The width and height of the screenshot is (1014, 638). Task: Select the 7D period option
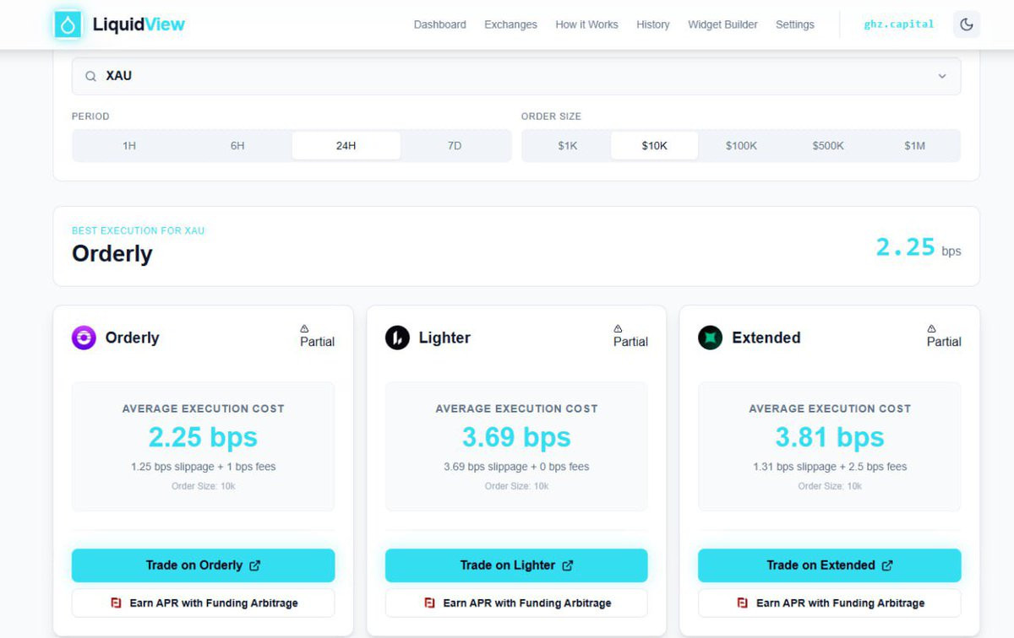point(455,146)
